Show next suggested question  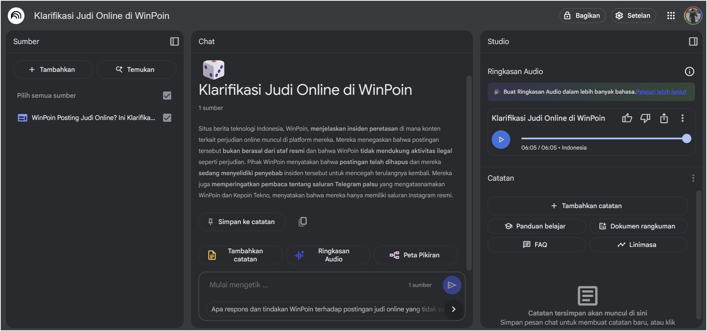pyautogui.click(x=454, y=309)
